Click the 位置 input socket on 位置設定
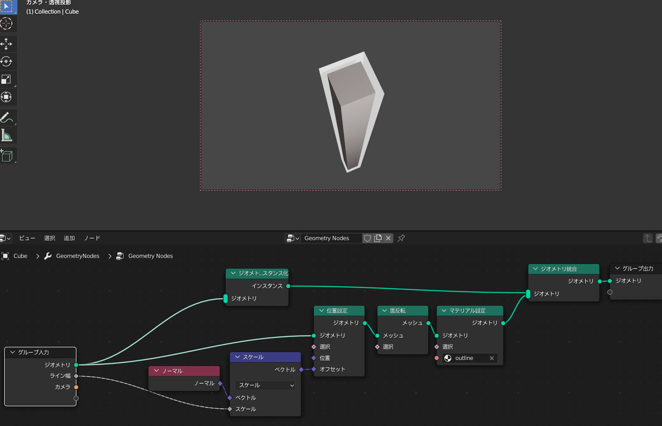 click(x=313, y=358)
